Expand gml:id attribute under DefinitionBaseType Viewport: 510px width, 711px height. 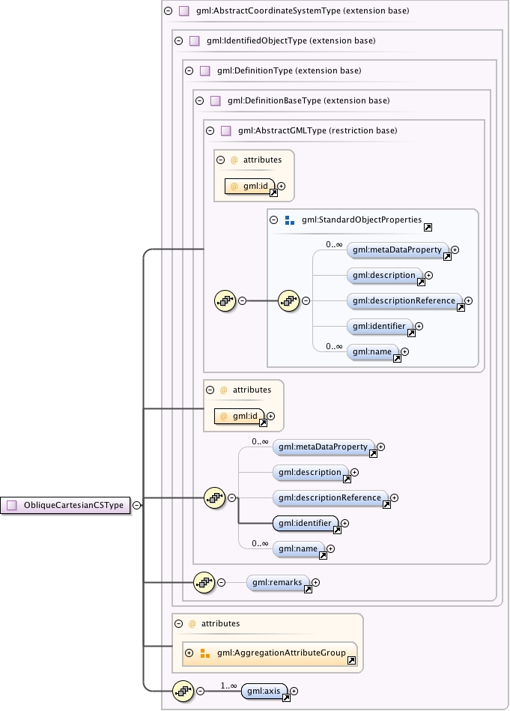point(270,416)
